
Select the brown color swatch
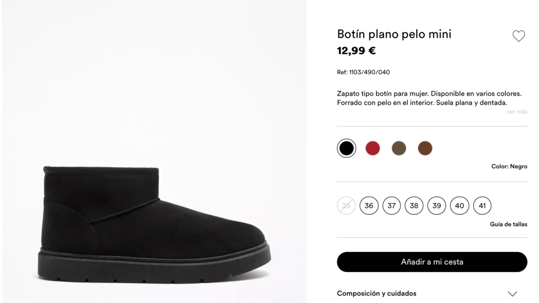point(425,148)
